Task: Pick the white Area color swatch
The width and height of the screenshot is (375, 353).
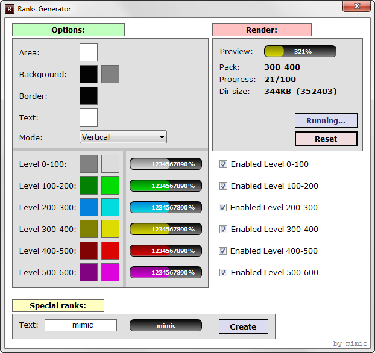Action: 89,52
